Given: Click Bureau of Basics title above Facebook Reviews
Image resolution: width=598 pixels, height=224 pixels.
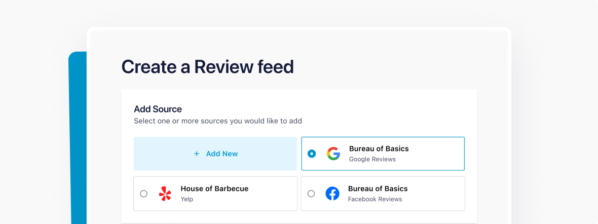Looking at the screenshot, I should pyautogui.click(x=378, y=189).
